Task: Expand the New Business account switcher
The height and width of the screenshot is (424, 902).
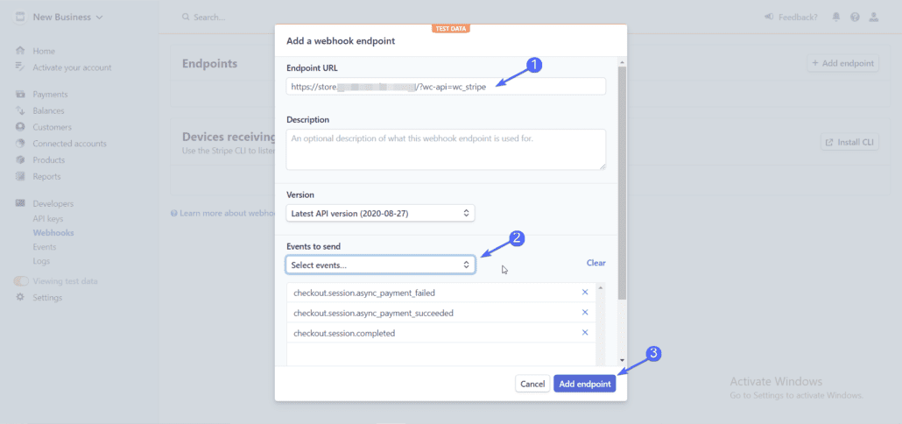Action: (x=60, y=18)
